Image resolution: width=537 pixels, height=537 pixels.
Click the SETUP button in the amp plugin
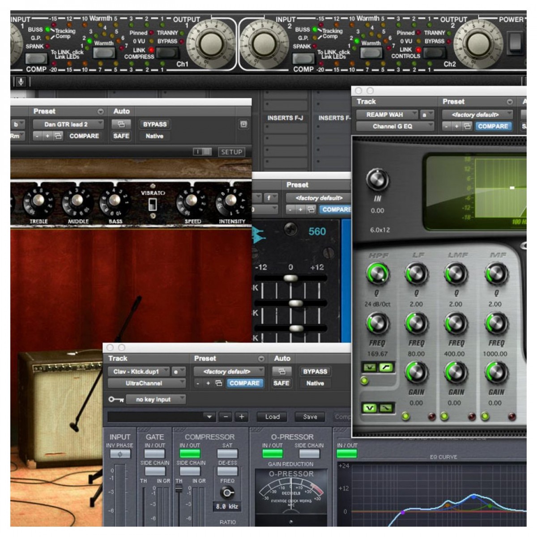click(x=231, y=152)
